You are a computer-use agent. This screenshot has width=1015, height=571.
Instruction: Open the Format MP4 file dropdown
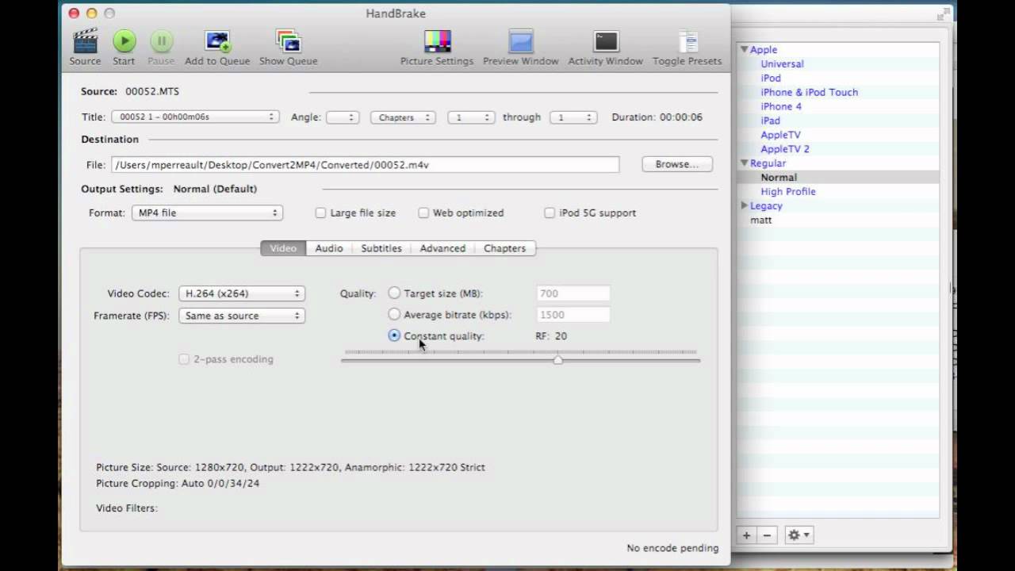pyautogui.click(x=207, y=213)
